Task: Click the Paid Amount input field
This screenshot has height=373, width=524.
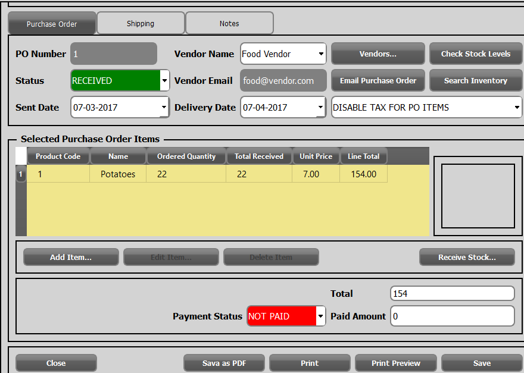Action: [452, 316]
